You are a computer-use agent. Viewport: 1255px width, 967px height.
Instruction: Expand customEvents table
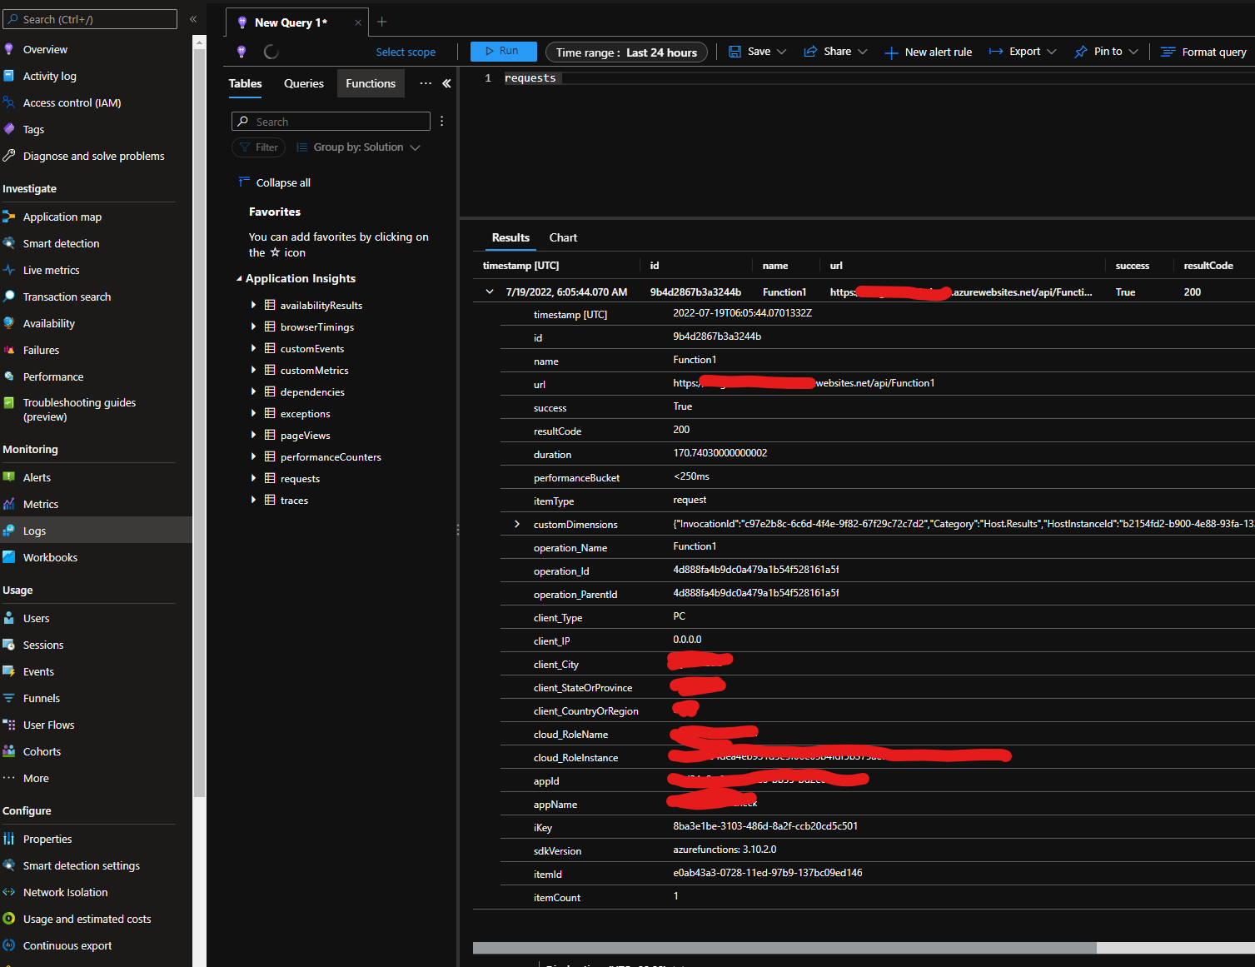point(253,348)
